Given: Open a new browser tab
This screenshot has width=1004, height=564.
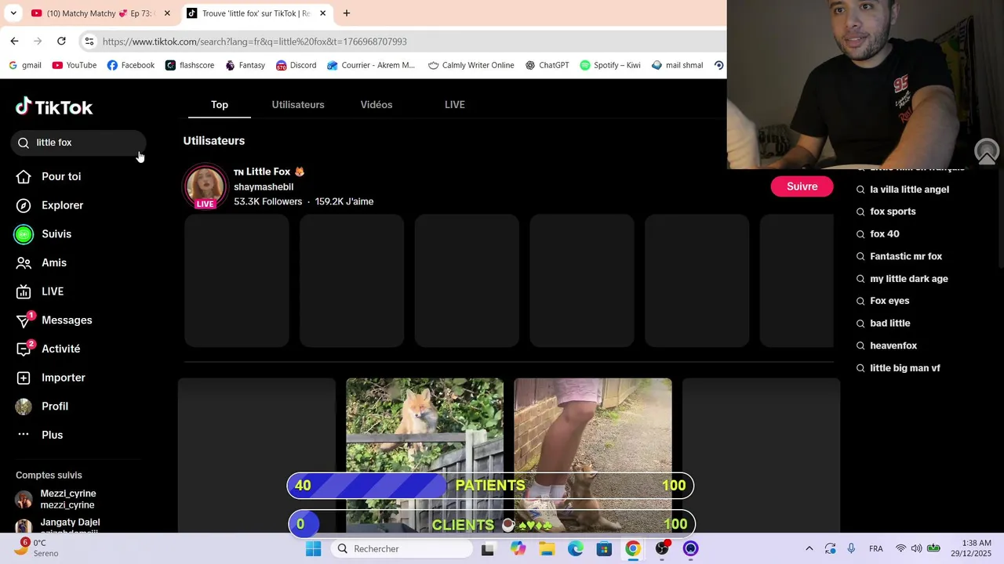Looking at the screenshot, I should point(347,13).
